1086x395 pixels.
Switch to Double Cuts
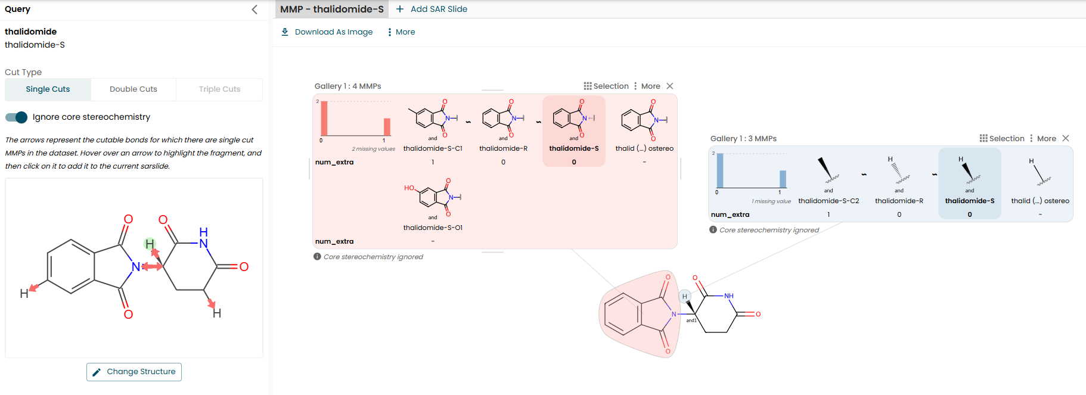[x=134, y=89]
